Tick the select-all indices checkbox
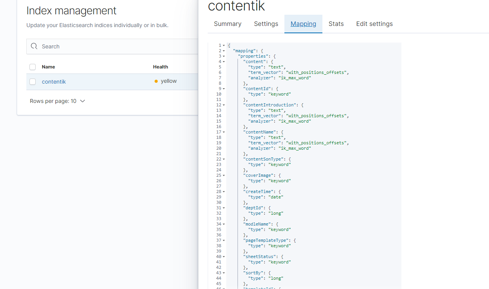 tap(33, 67)
